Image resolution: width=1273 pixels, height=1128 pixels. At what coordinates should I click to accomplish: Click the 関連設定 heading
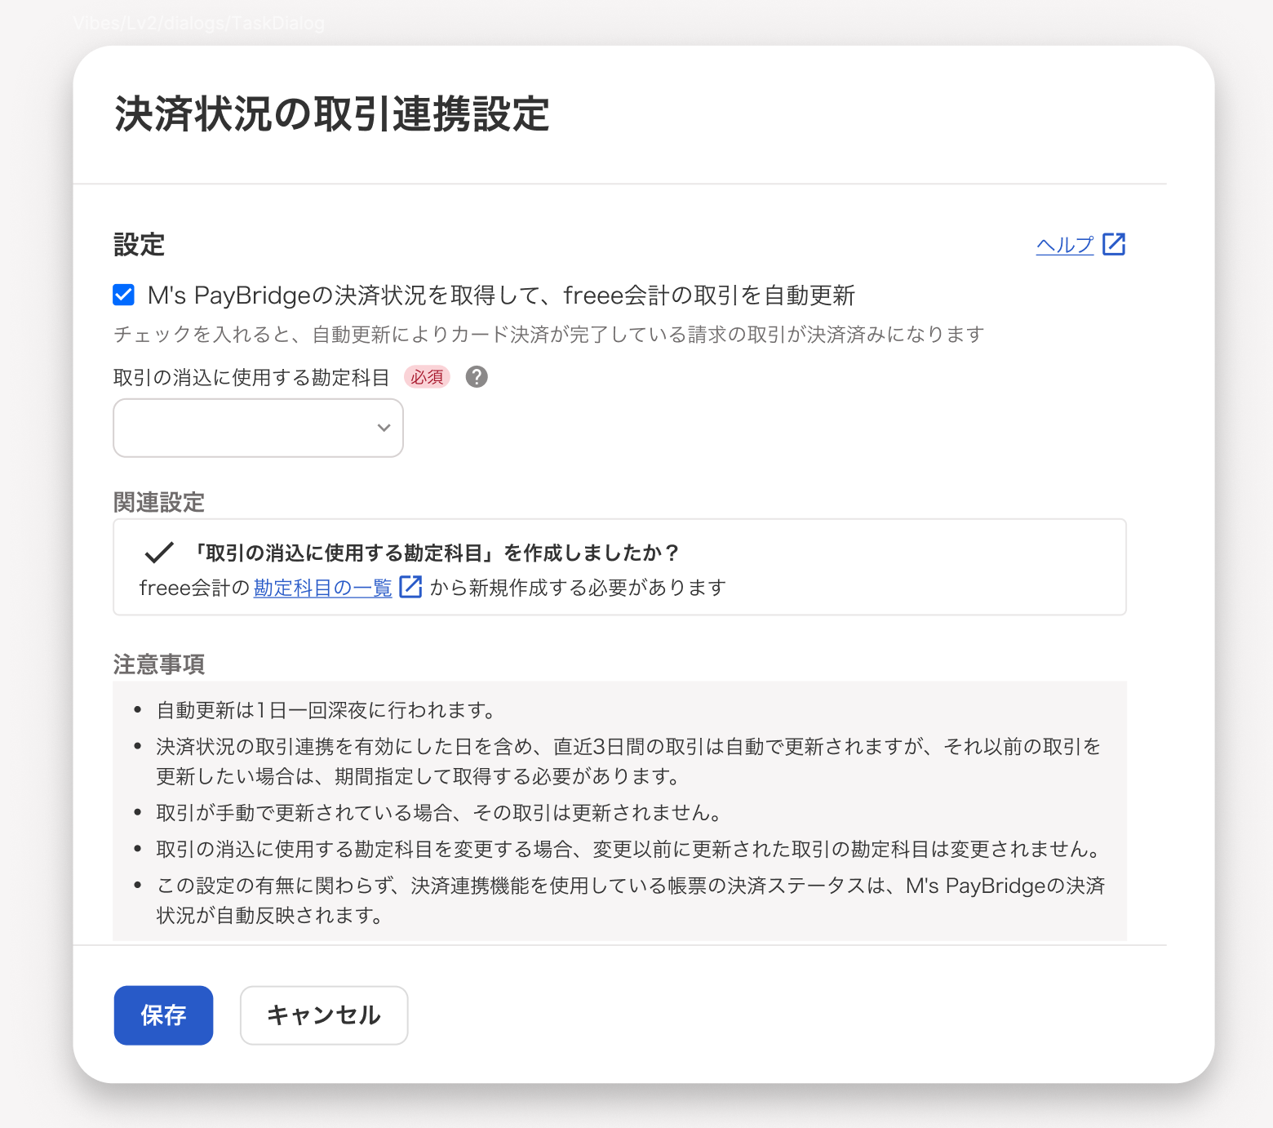[x=159, y=502]
